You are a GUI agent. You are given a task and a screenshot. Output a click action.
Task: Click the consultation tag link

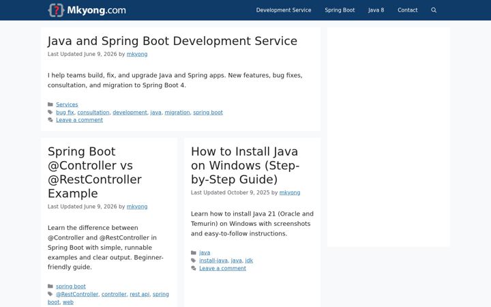(93, 112)
